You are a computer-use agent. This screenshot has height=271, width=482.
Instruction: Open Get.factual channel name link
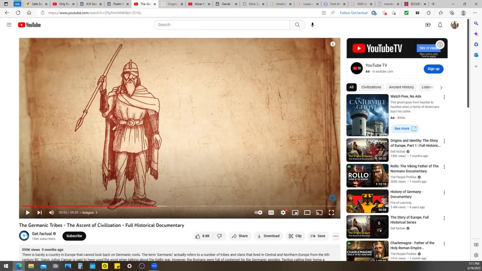[x=42, y=234]
